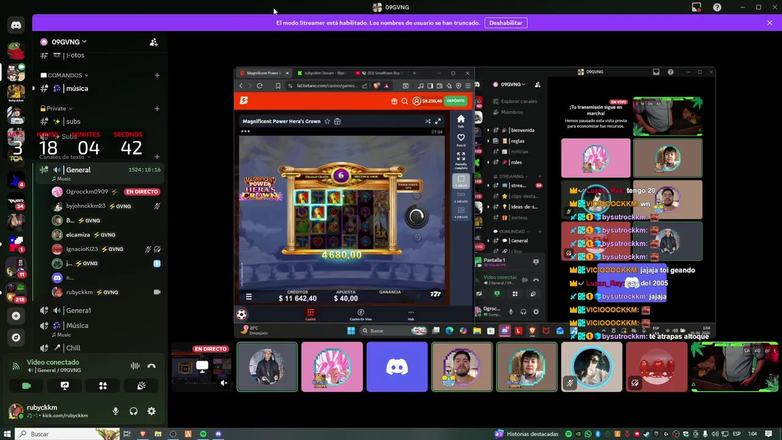This screenshot has width=782, height=440.
Task: Open the server icon with 34 badge
Action: [16, 200]
